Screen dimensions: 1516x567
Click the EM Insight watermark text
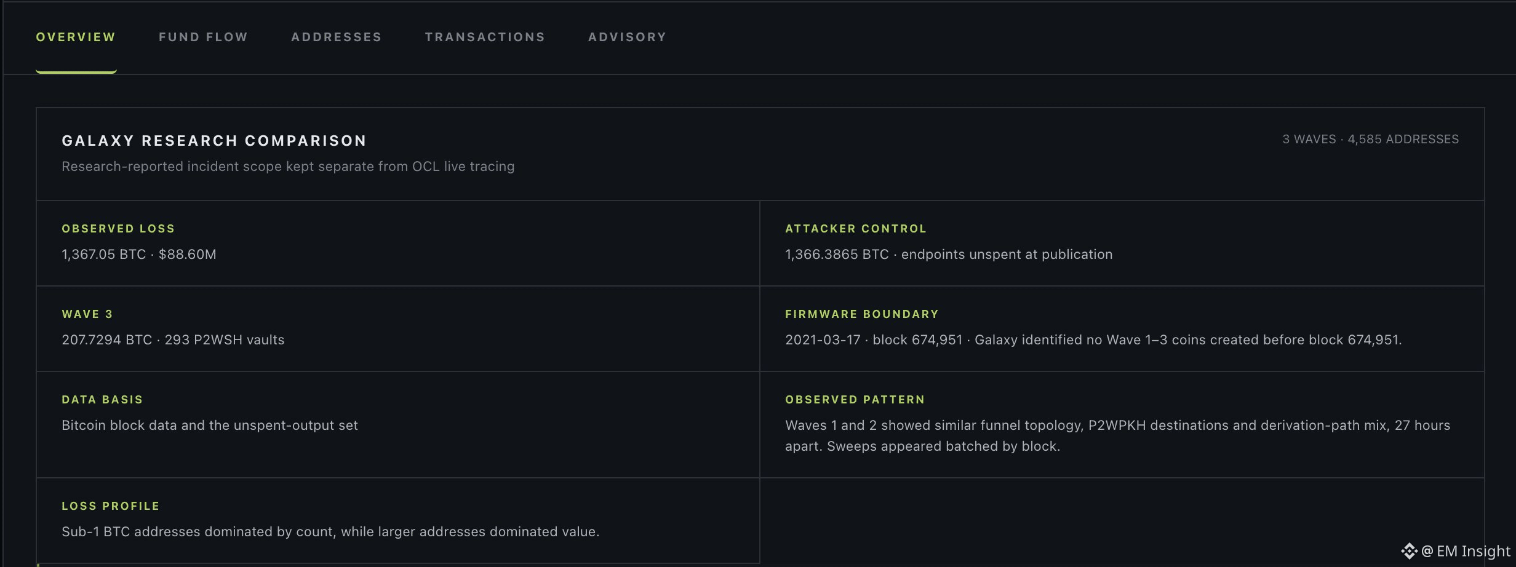[x=1466, y=551]
